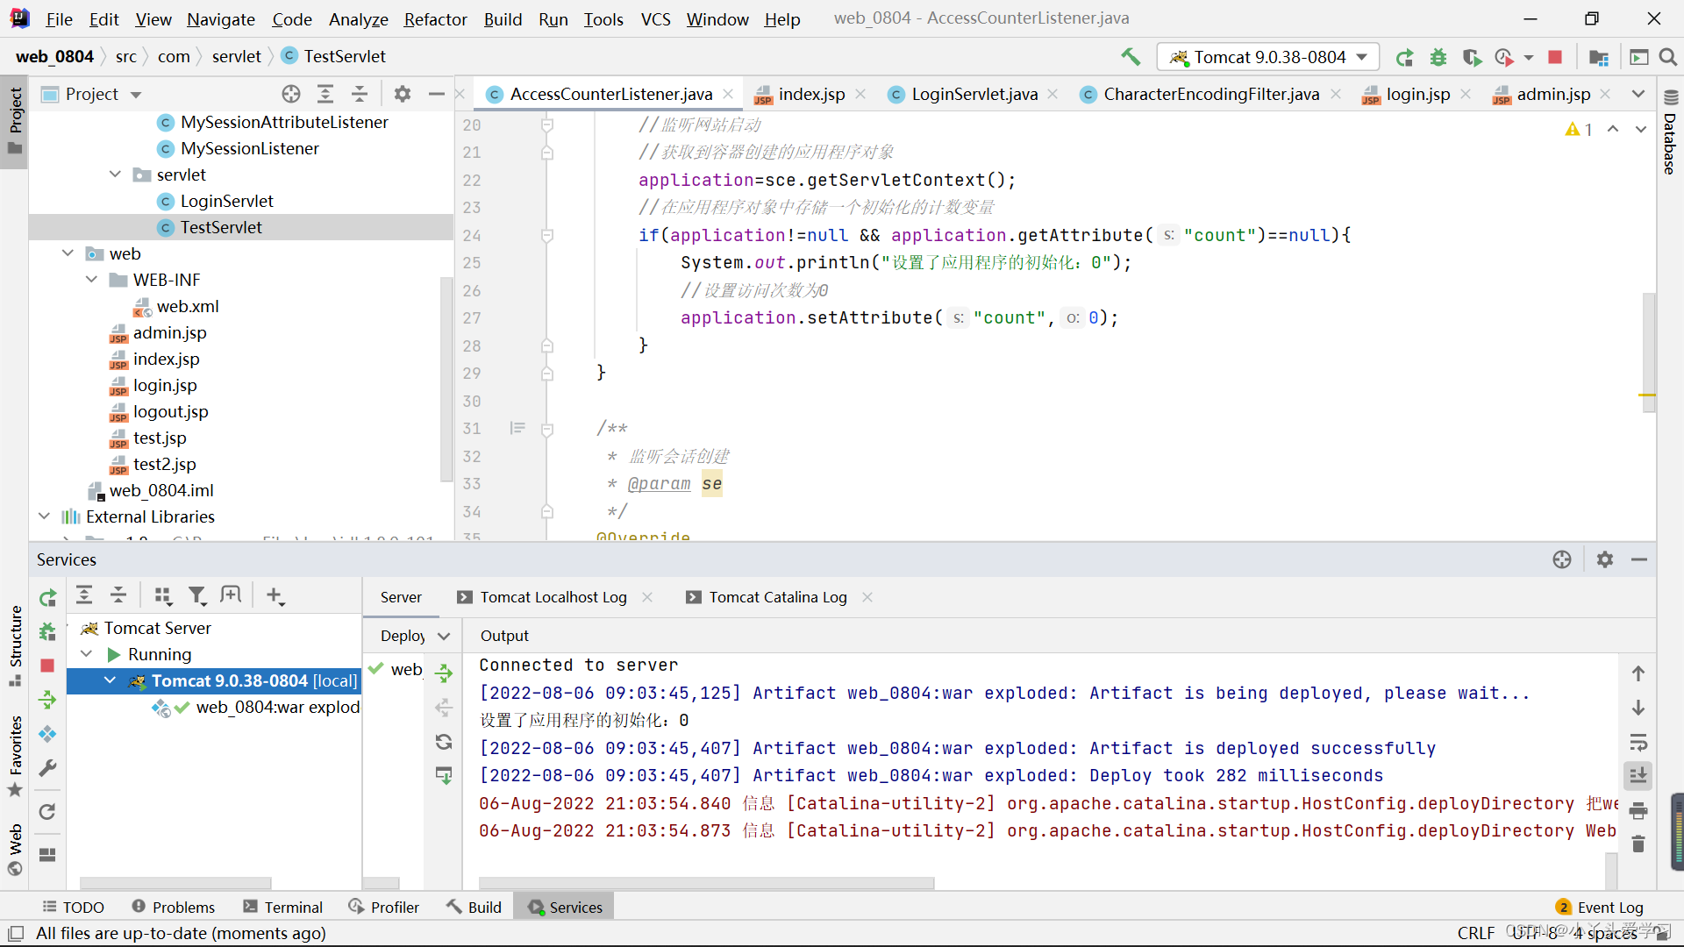The width and height of the screenshot is (1684, 947).
Task: Click the Build project hammer icon
Action: [x=1131, y=57]
